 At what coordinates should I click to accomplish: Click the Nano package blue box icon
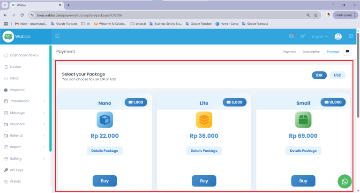click(105, 120)
